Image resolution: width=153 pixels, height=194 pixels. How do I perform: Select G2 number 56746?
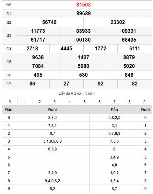tap(49, 22)
